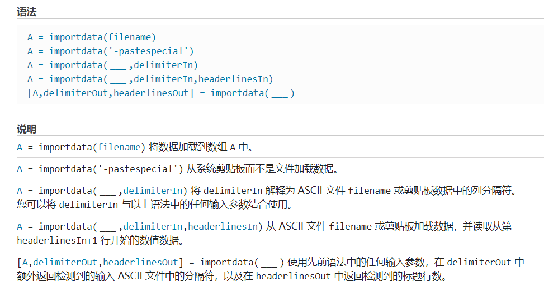Follow the blue filename link in the first description
Image resolution: width=544 pixels, height=290 pixels.
pos(119,147)
